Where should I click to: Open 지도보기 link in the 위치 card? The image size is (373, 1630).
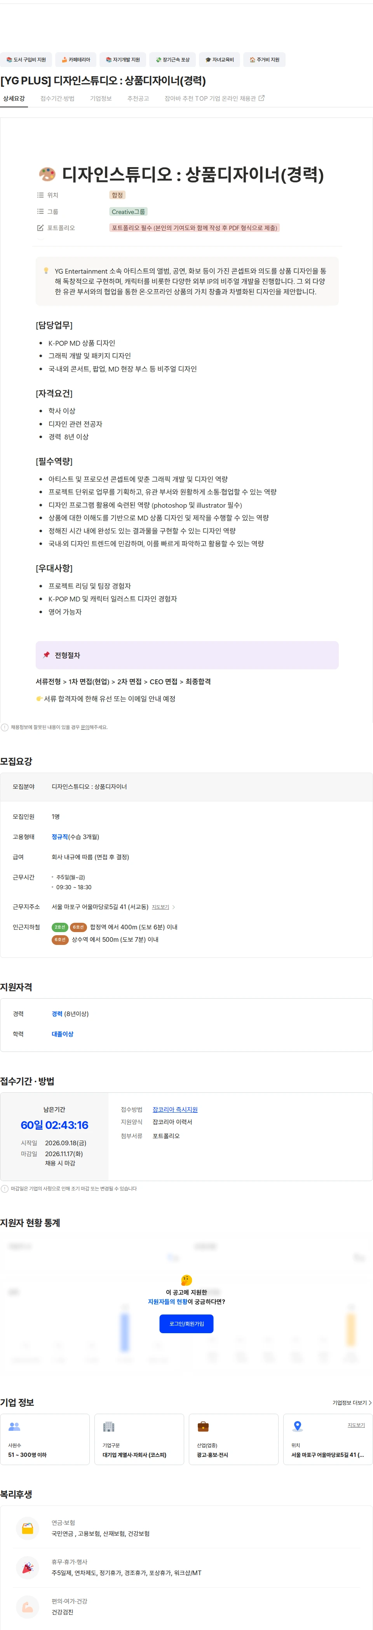point(356,1426)
